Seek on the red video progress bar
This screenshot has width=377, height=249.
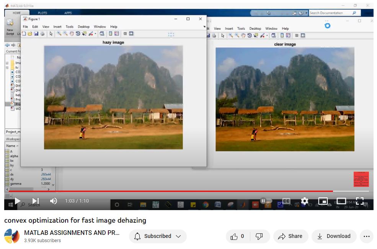(189, 191)
